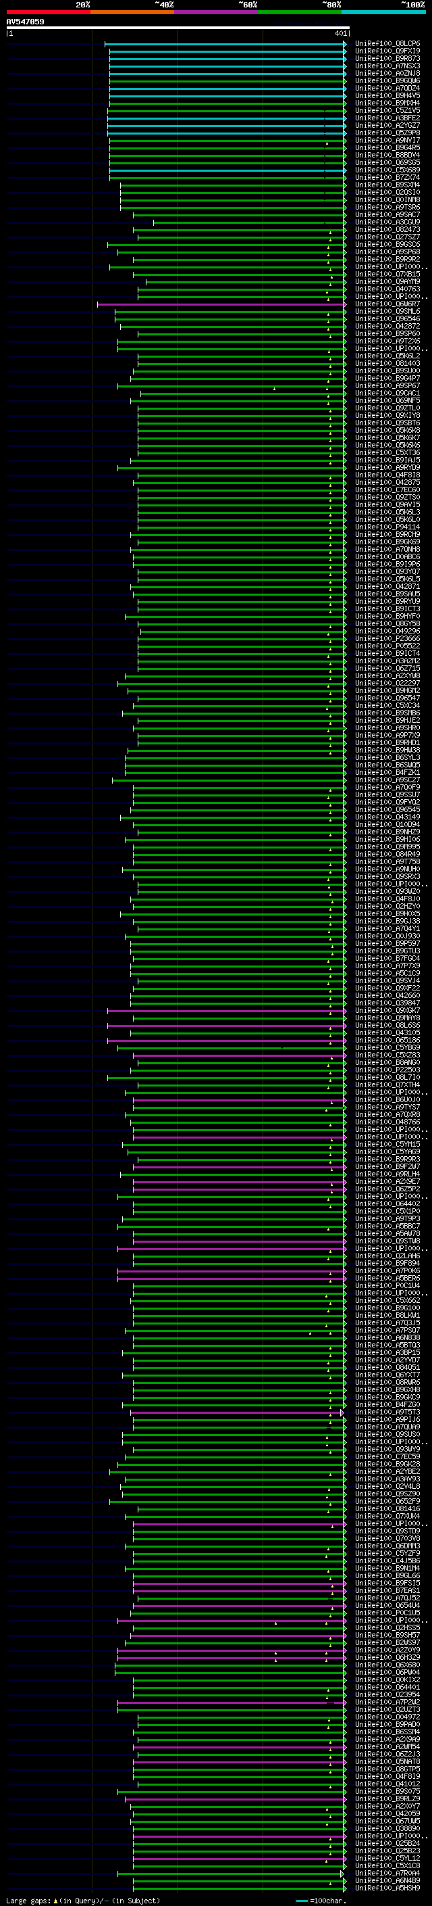
Task: Click hit label UniRef100_P94114
Action: (x=387, y=527)
